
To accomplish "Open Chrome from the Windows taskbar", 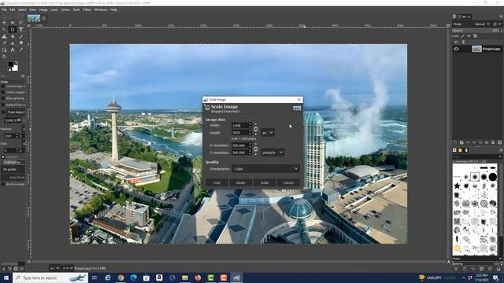I will [x=120, y=277].
